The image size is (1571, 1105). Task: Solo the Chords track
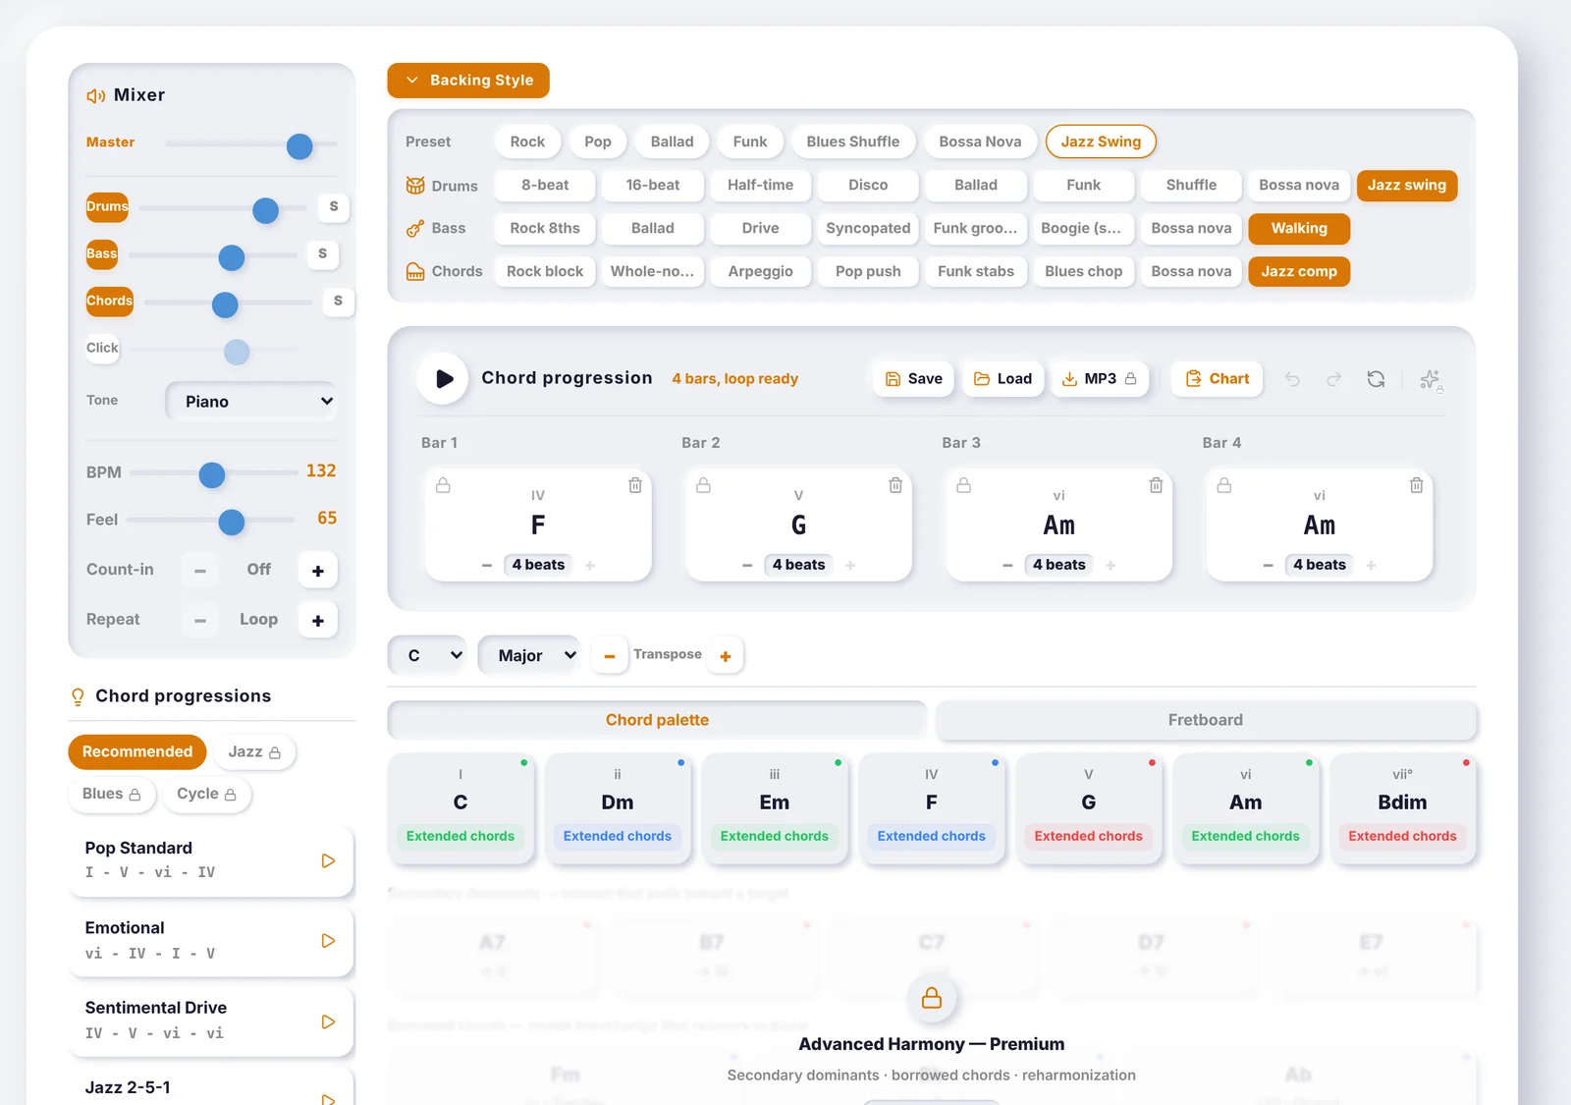[x=338, y=301]
